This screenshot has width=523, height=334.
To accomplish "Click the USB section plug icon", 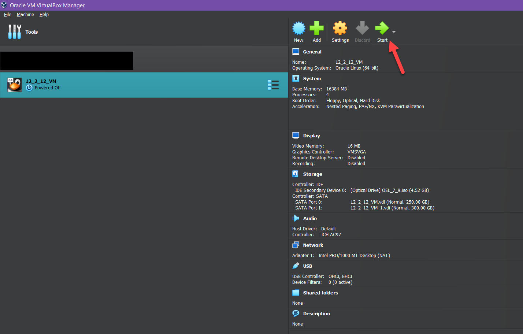I will (296, 266).
